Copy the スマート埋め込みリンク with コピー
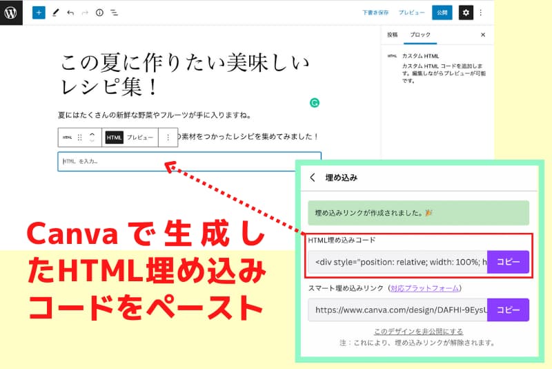The height and width of the screenshot is (369, 552). click(x=508, y=310)
